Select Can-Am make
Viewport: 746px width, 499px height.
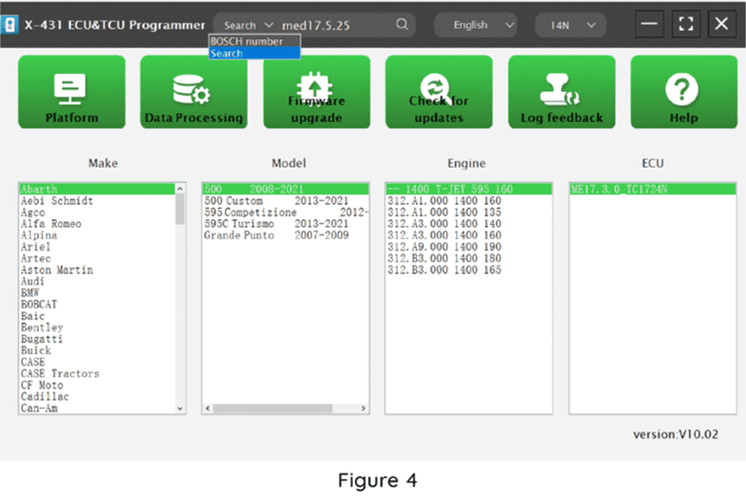pyautogui.click(x=97, y=408)
